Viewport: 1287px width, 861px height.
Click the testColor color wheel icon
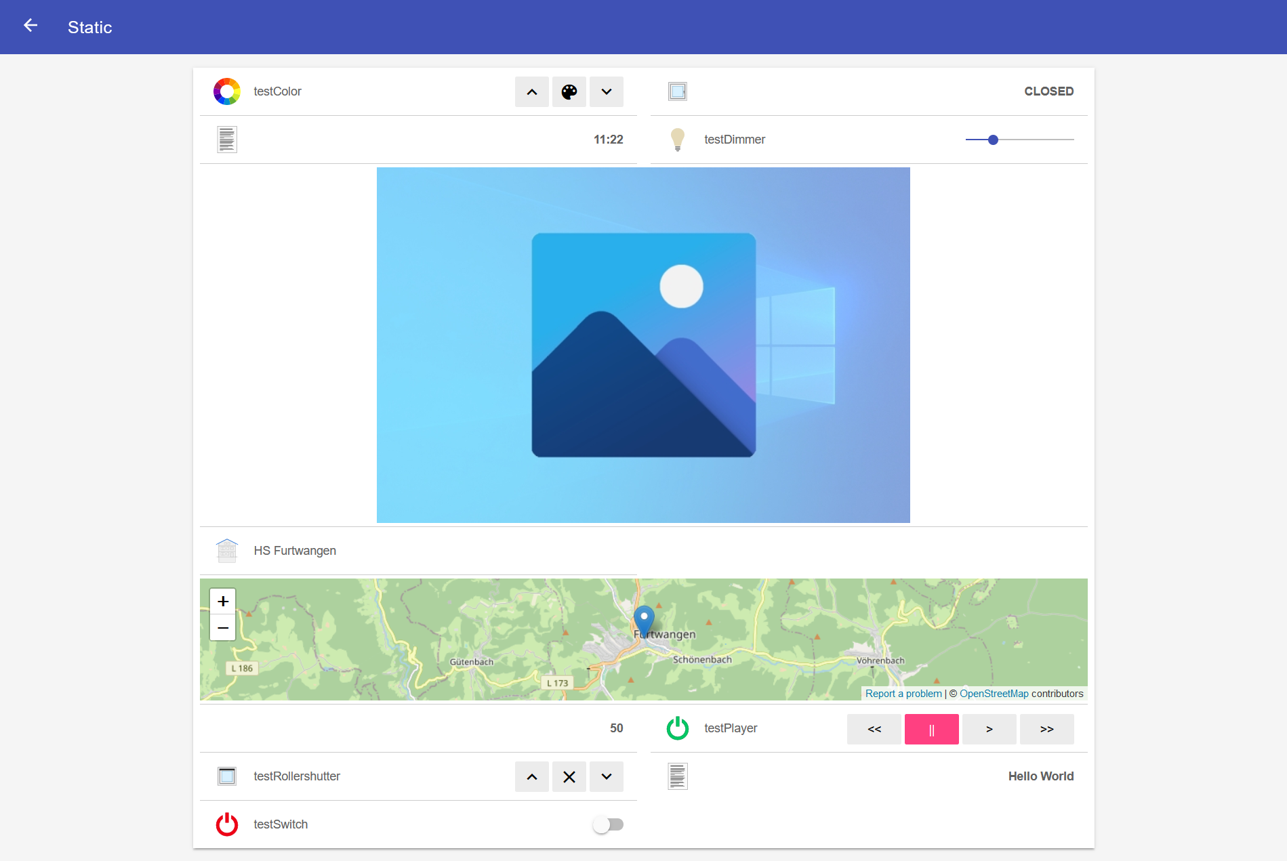click(x=227, y=91)
